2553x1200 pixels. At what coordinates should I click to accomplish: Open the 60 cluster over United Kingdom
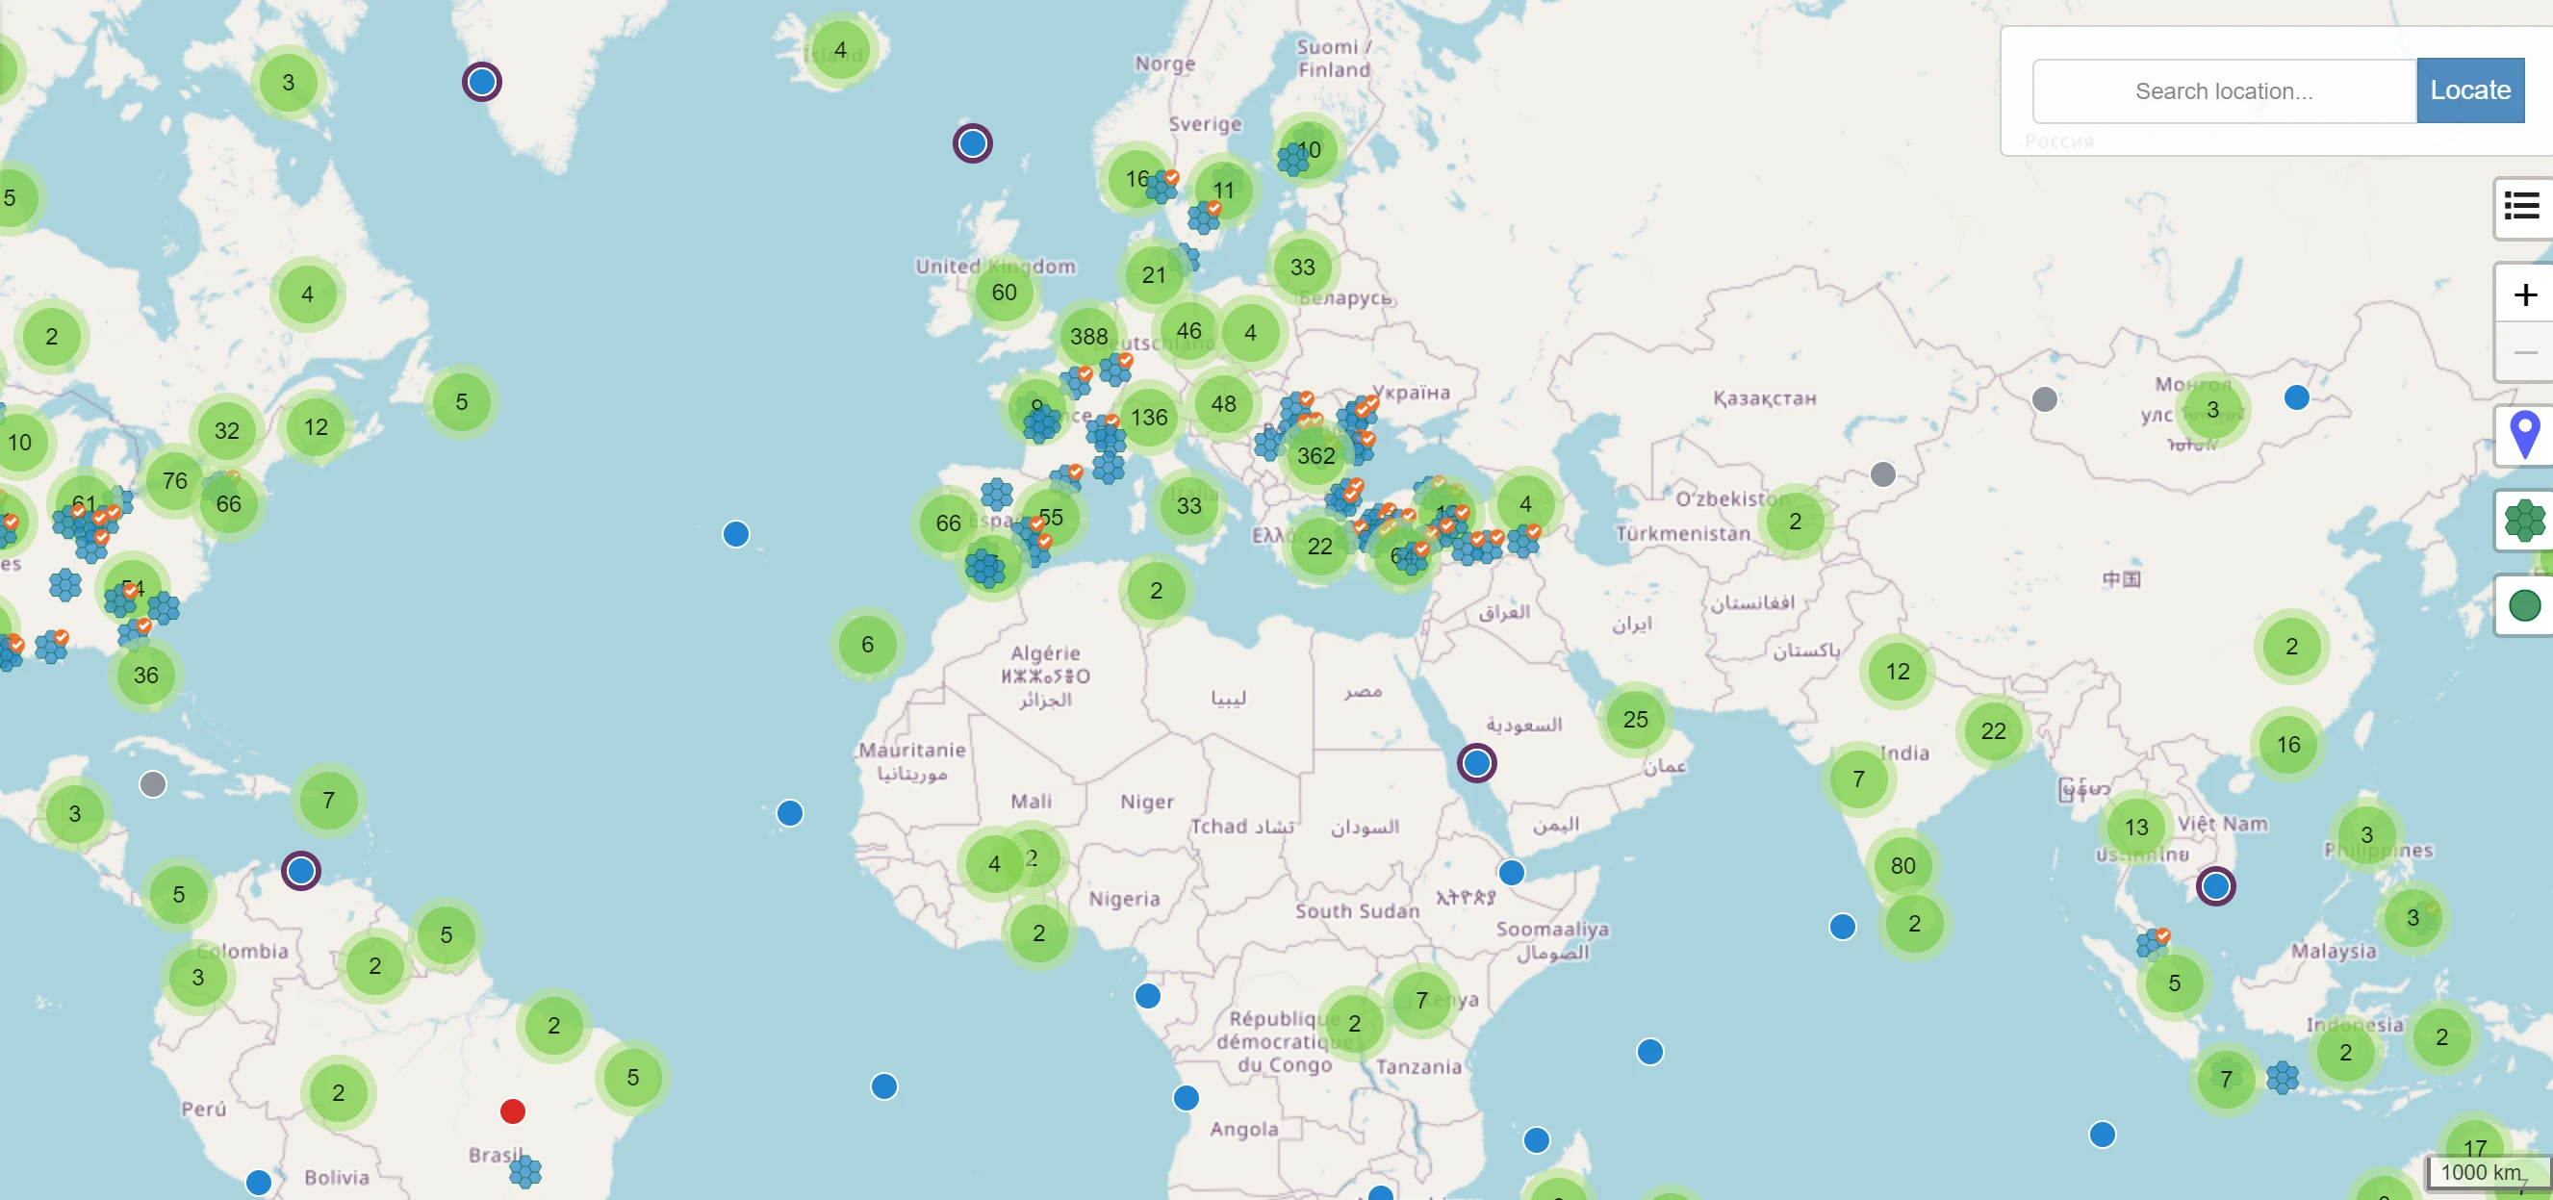[x=1004, y=293]
